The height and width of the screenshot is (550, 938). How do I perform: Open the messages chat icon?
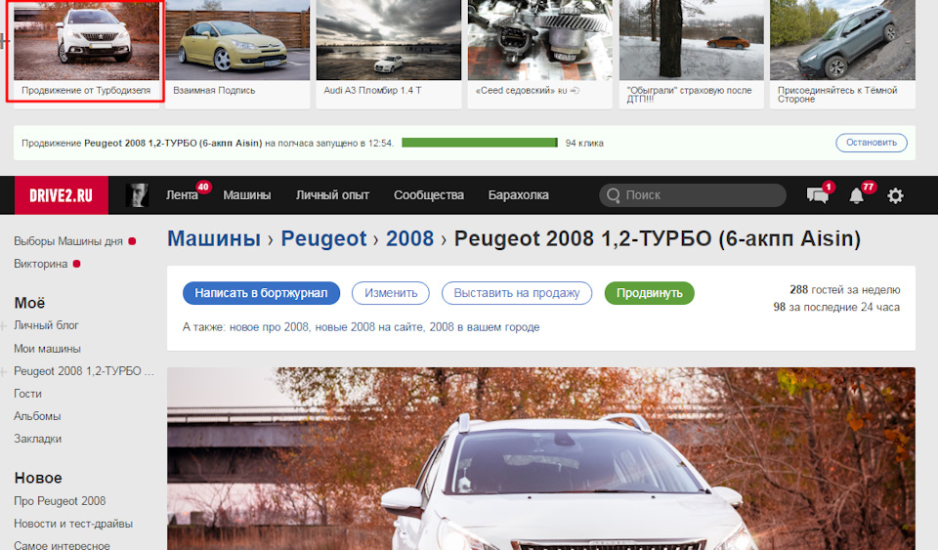point(817,195)
